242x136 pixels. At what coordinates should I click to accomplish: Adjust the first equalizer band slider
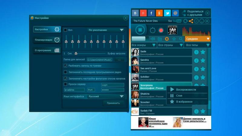pos(66,41)
